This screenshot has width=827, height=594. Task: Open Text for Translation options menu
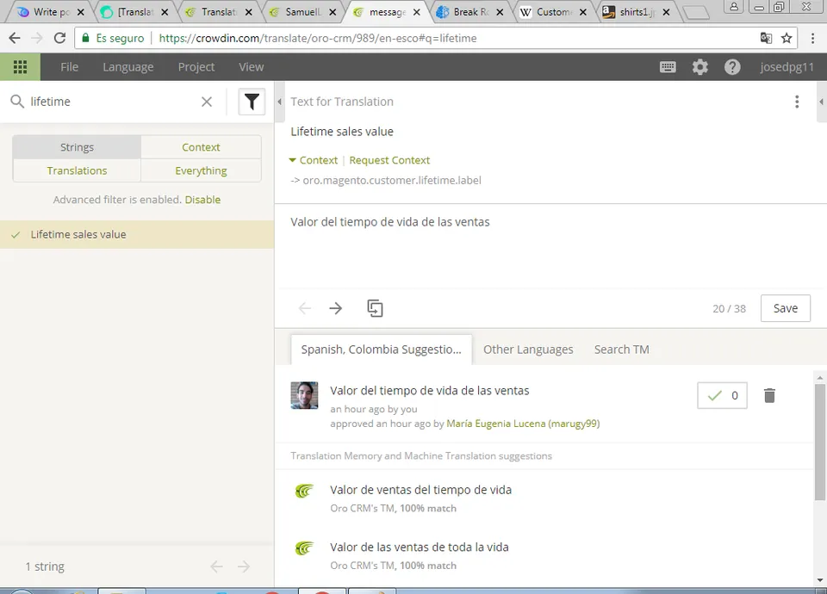[797, 102]
